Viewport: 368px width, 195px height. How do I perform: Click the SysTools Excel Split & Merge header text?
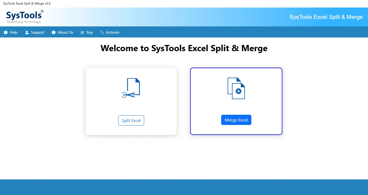tap(326, 17)
